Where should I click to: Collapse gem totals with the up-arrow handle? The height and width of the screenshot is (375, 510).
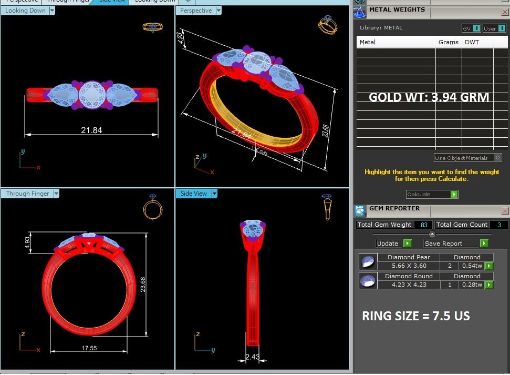[x=432, y=234]
